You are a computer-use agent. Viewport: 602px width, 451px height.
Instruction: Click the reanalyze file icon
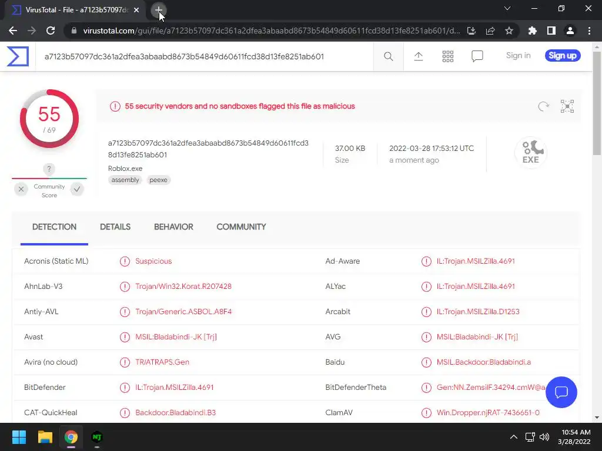pyautogui.click(x=543, y=106)
